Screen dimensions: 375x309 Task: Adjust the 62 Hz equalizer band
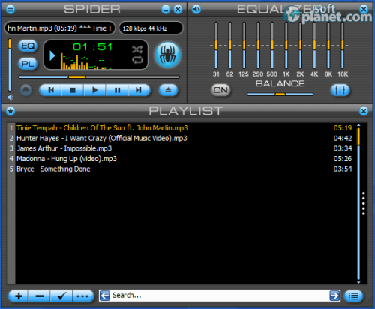click(x=230, y=46)
